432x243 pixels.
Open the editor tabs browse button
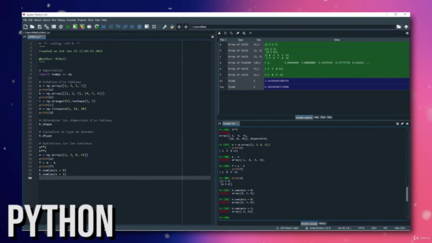(24, 37)
